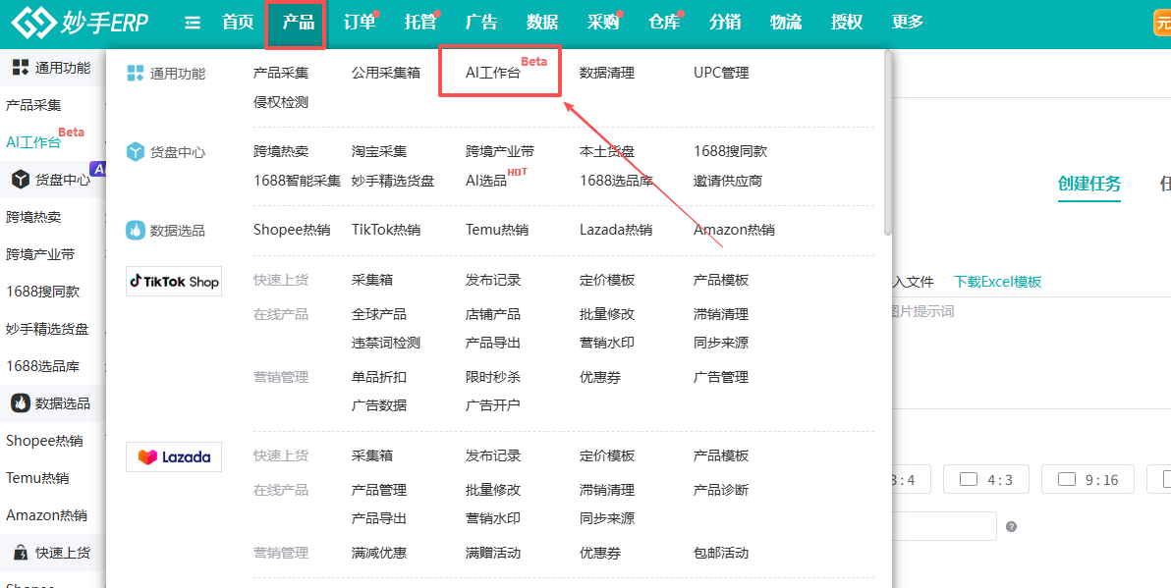The width and height of the screenshot is (1171, 588).
Task: Open the 仓库 top navigation menu
Action: tap(664, 23)
